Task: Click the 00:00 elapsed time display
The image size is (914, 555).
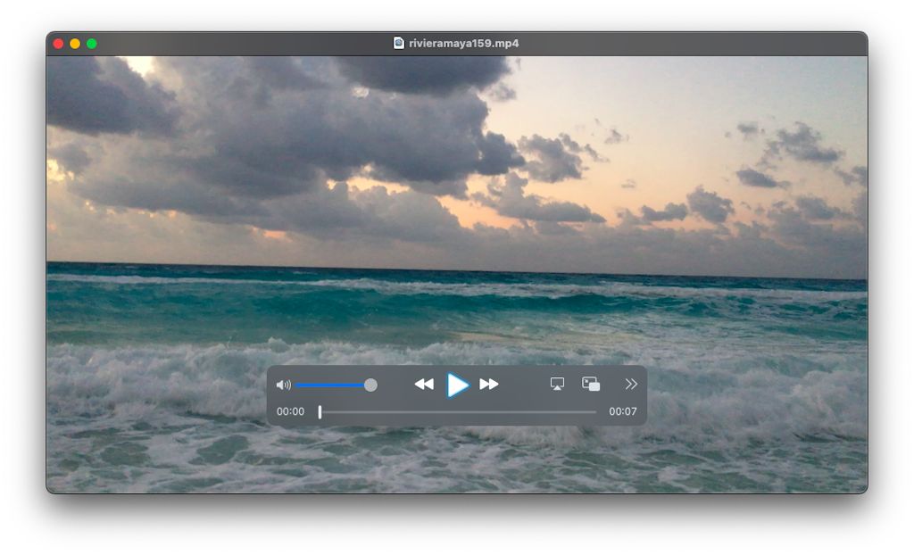Action: pyautogui.click(x=292, y=411)
